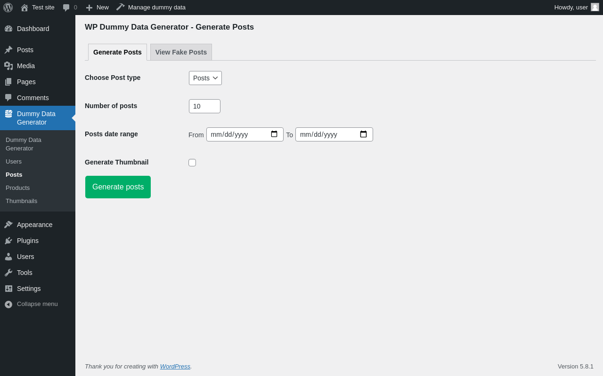603x376 pixels.
Task: Go to Plugins in the sidebar
Action: [x=27, y=241]
